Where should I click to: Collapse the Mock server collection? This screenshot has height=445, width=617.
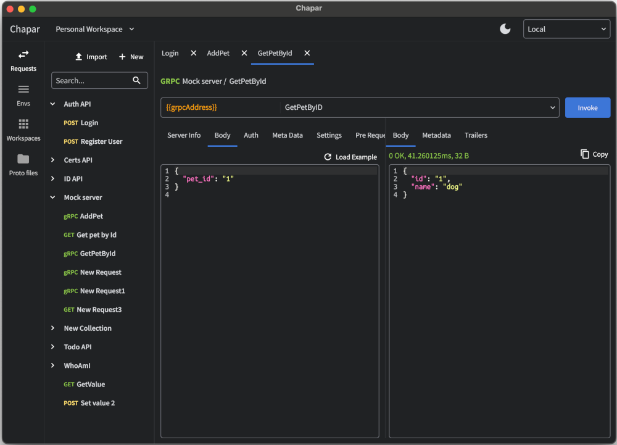(x=52, y=197)
